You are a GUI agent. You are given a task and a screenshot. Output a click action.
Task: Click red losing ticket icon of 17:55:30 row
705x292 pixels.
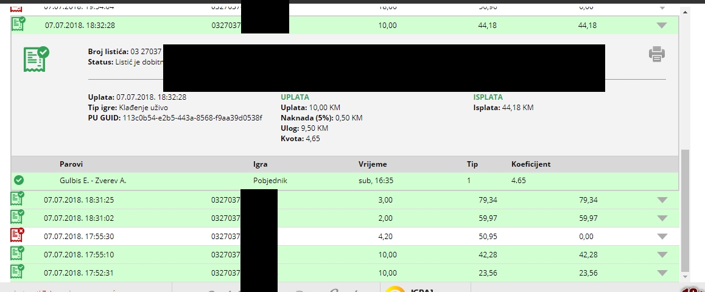[18, 234]
